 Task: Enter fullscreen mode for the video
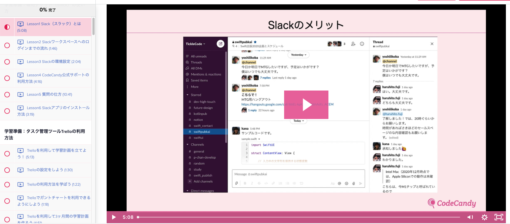click(x=499, y=217)
